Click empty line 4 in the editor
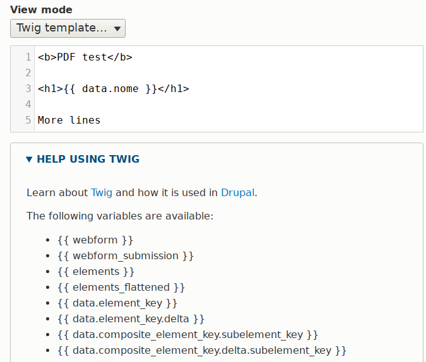The width and height of the screenshot is (426, 362). click(x=189, y=104)
